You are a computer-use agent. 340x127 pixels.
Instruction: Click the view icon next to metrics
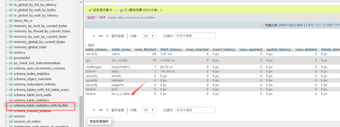11,53
